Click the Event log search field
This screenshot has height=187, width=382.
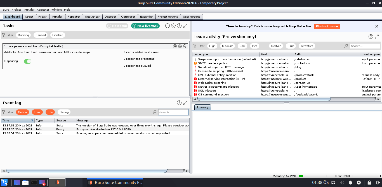pyautogui.click(x=173, y=112)
